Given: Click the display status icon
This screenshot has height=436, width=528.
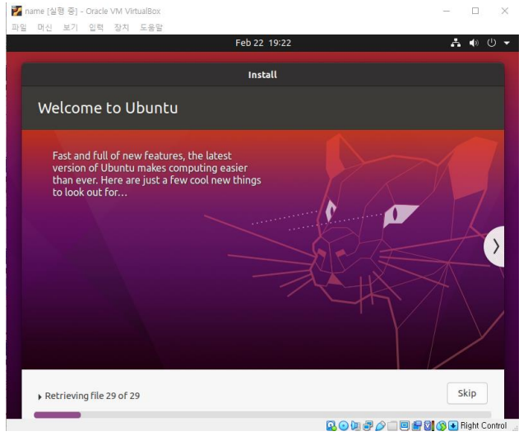Looking at the screenshot, I should coord(405,425).
